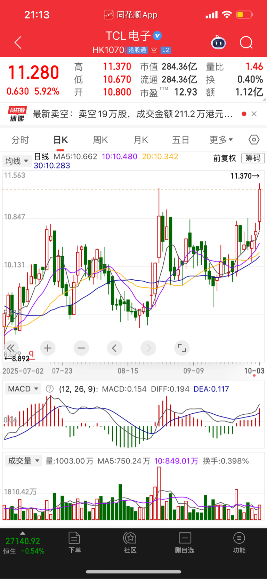Tap the current price 11.280

coord(33,72)
